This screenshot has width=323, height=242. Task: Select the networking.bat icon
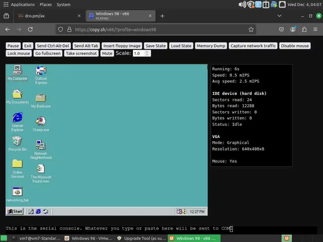(17, 194)
